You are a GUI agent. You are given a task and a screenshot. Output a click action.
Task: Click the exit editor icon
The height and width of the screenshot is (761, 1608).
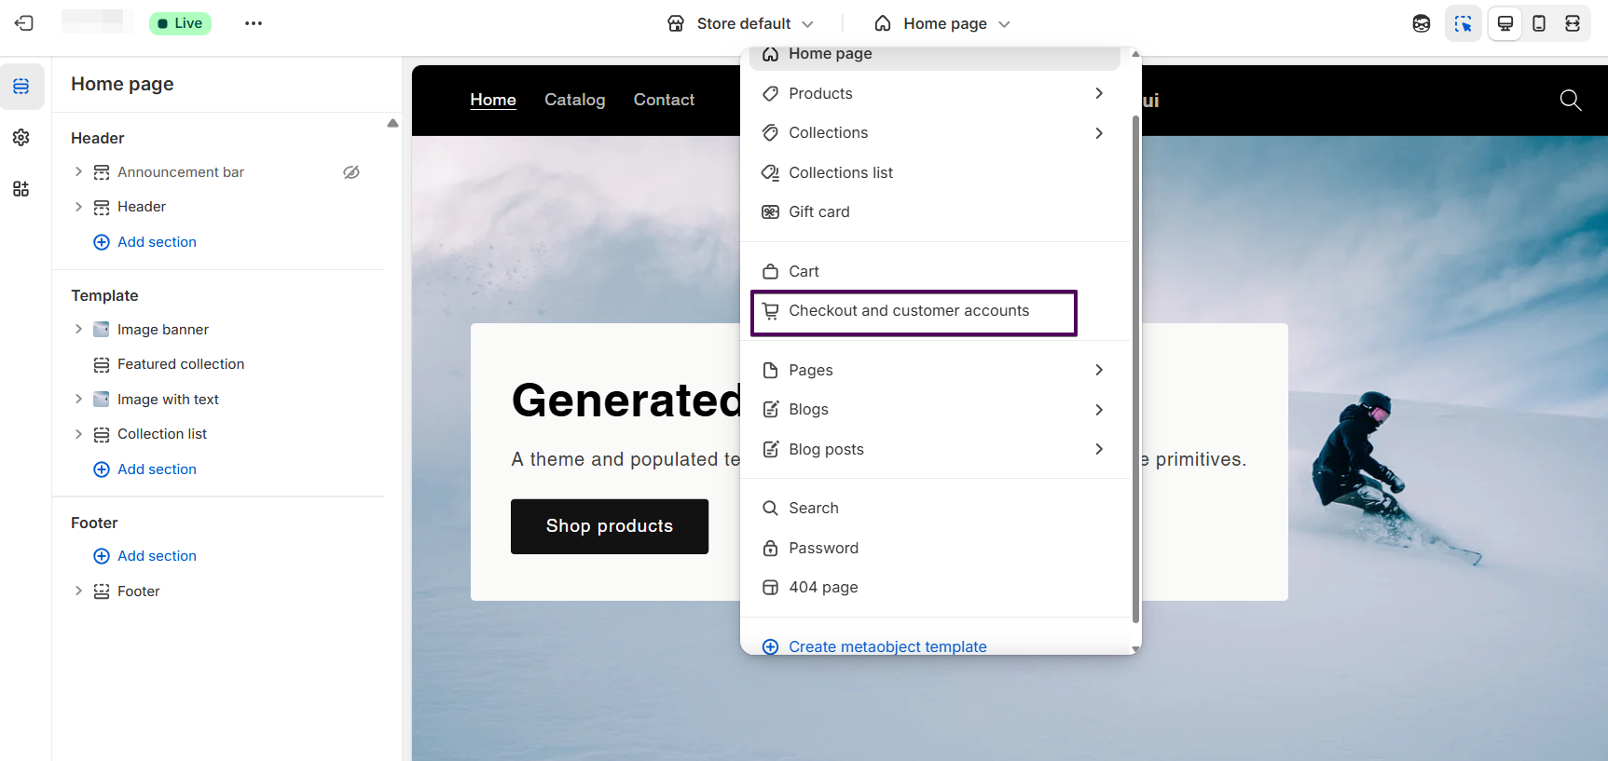point(24,23)
